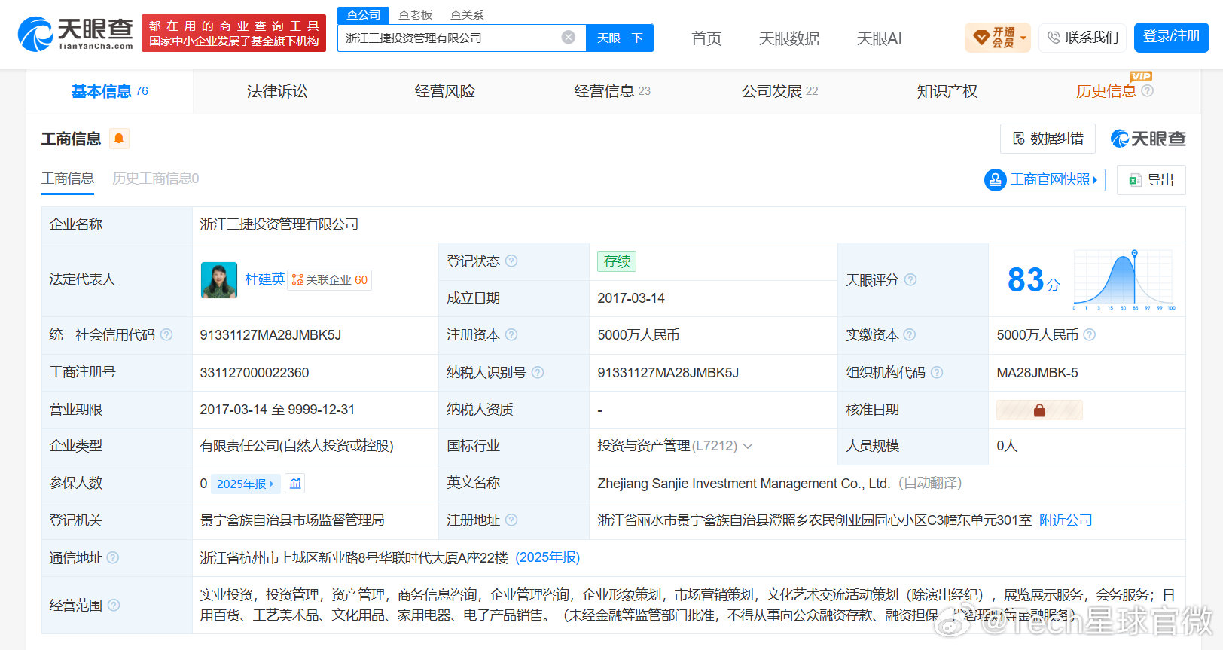Open the 首页 menu item
The image size is (1223, 650).
point(706,38)
